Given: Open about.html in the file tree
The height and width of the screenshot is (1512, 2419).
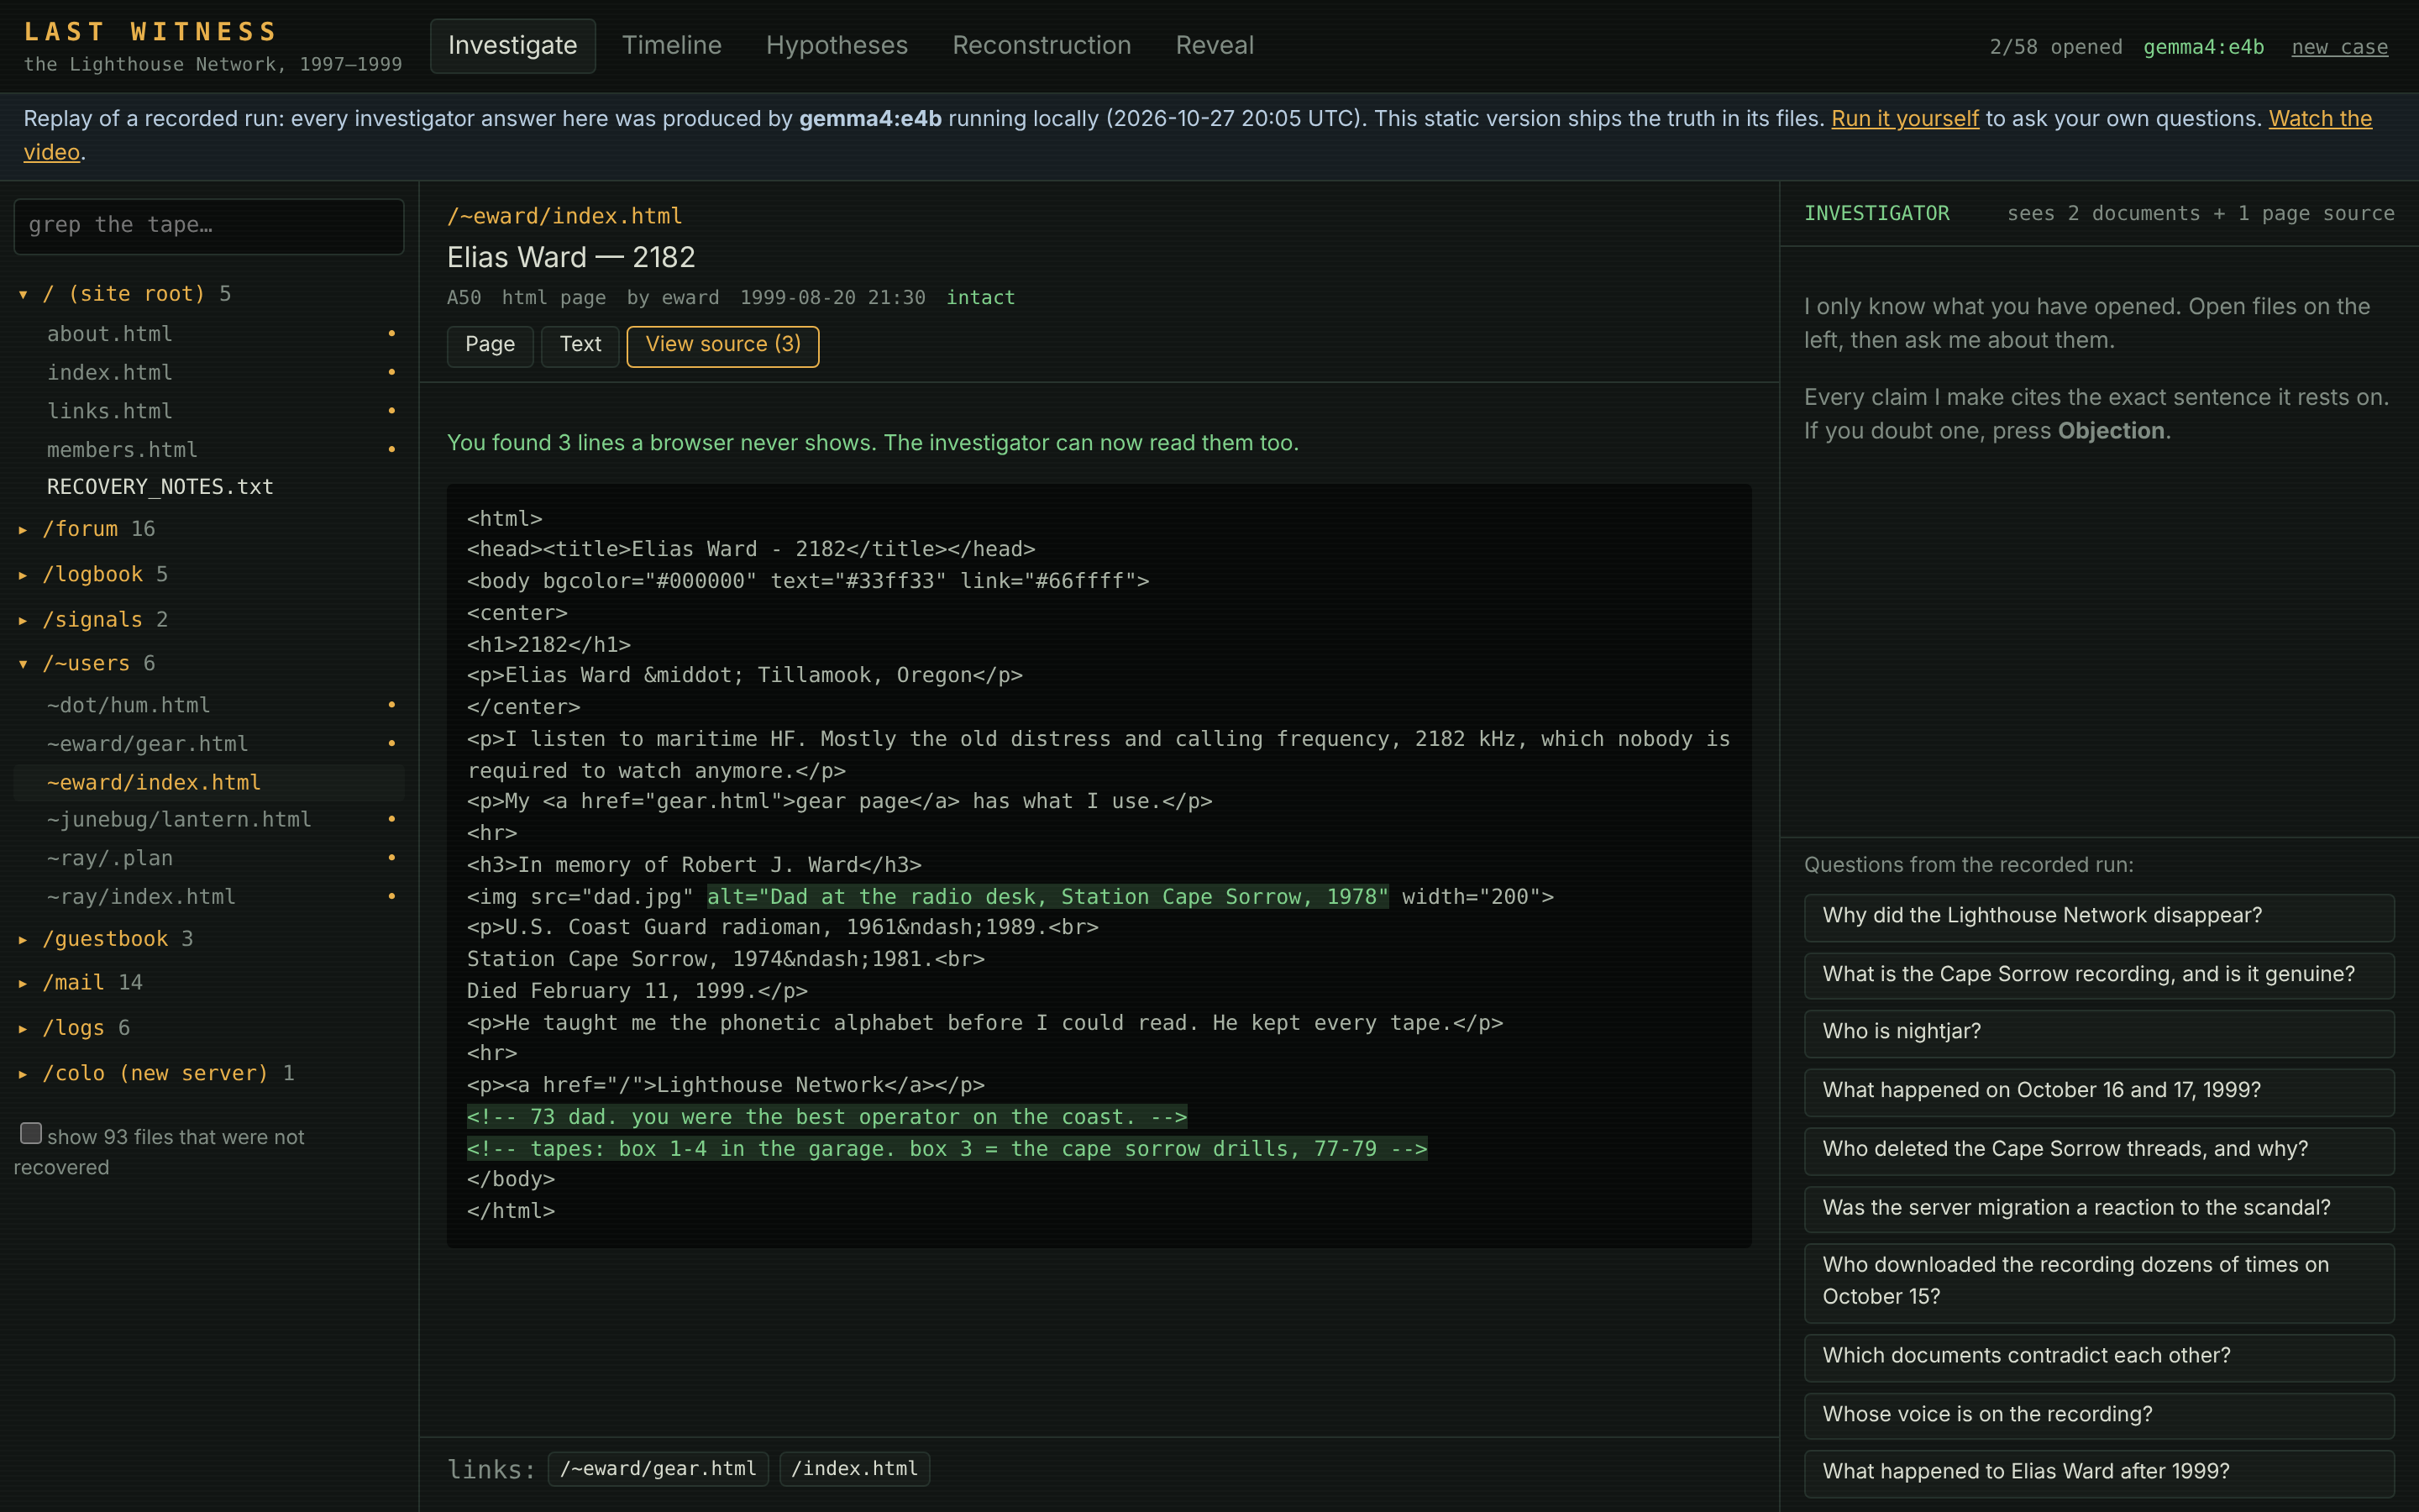Looking at the screenshot, I should point(209,334).
